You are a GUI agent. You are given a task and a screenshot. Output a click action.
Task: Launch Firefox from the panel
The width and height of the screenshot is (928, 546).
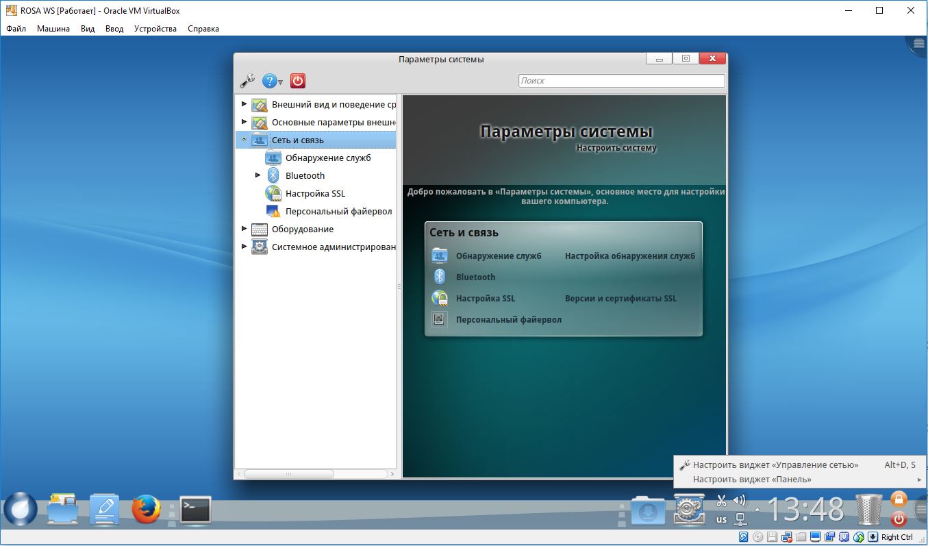pyautogui.click(x=146, y=509)
